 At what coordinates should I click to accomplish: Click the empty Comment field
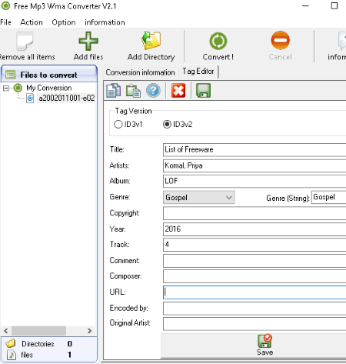[x=255, y=261]
